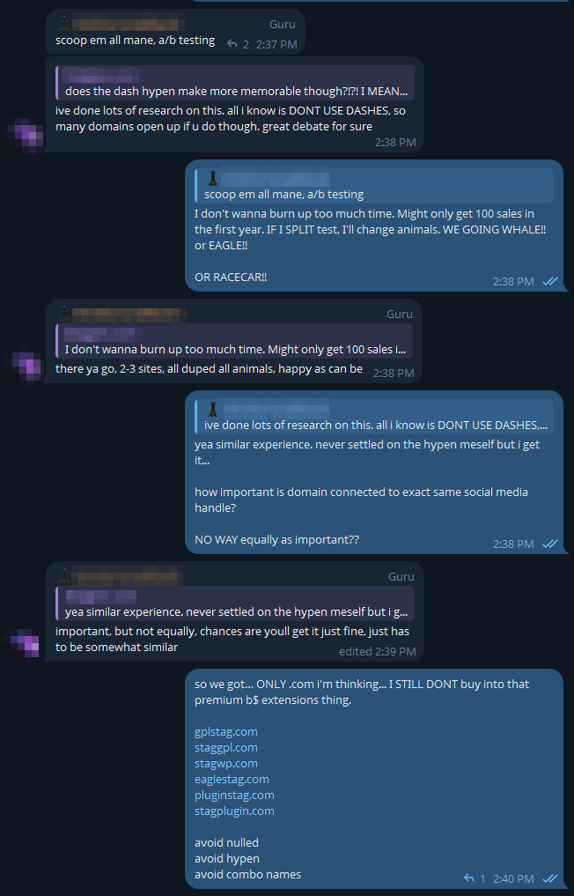Open the stagplugin.com link

pyautogui.click(x=234, y=811)
